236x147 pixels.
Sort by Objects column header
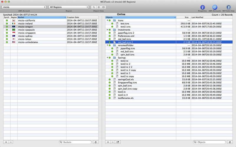(x=141, y=17)
